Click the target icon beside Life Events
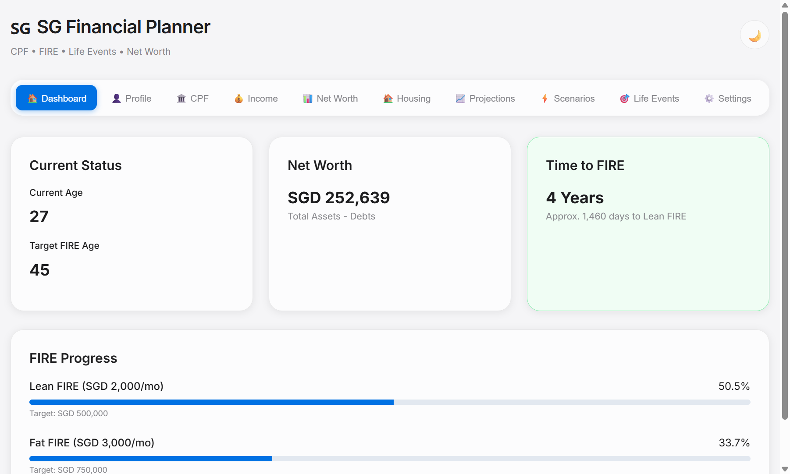 [x=625, y=99]
